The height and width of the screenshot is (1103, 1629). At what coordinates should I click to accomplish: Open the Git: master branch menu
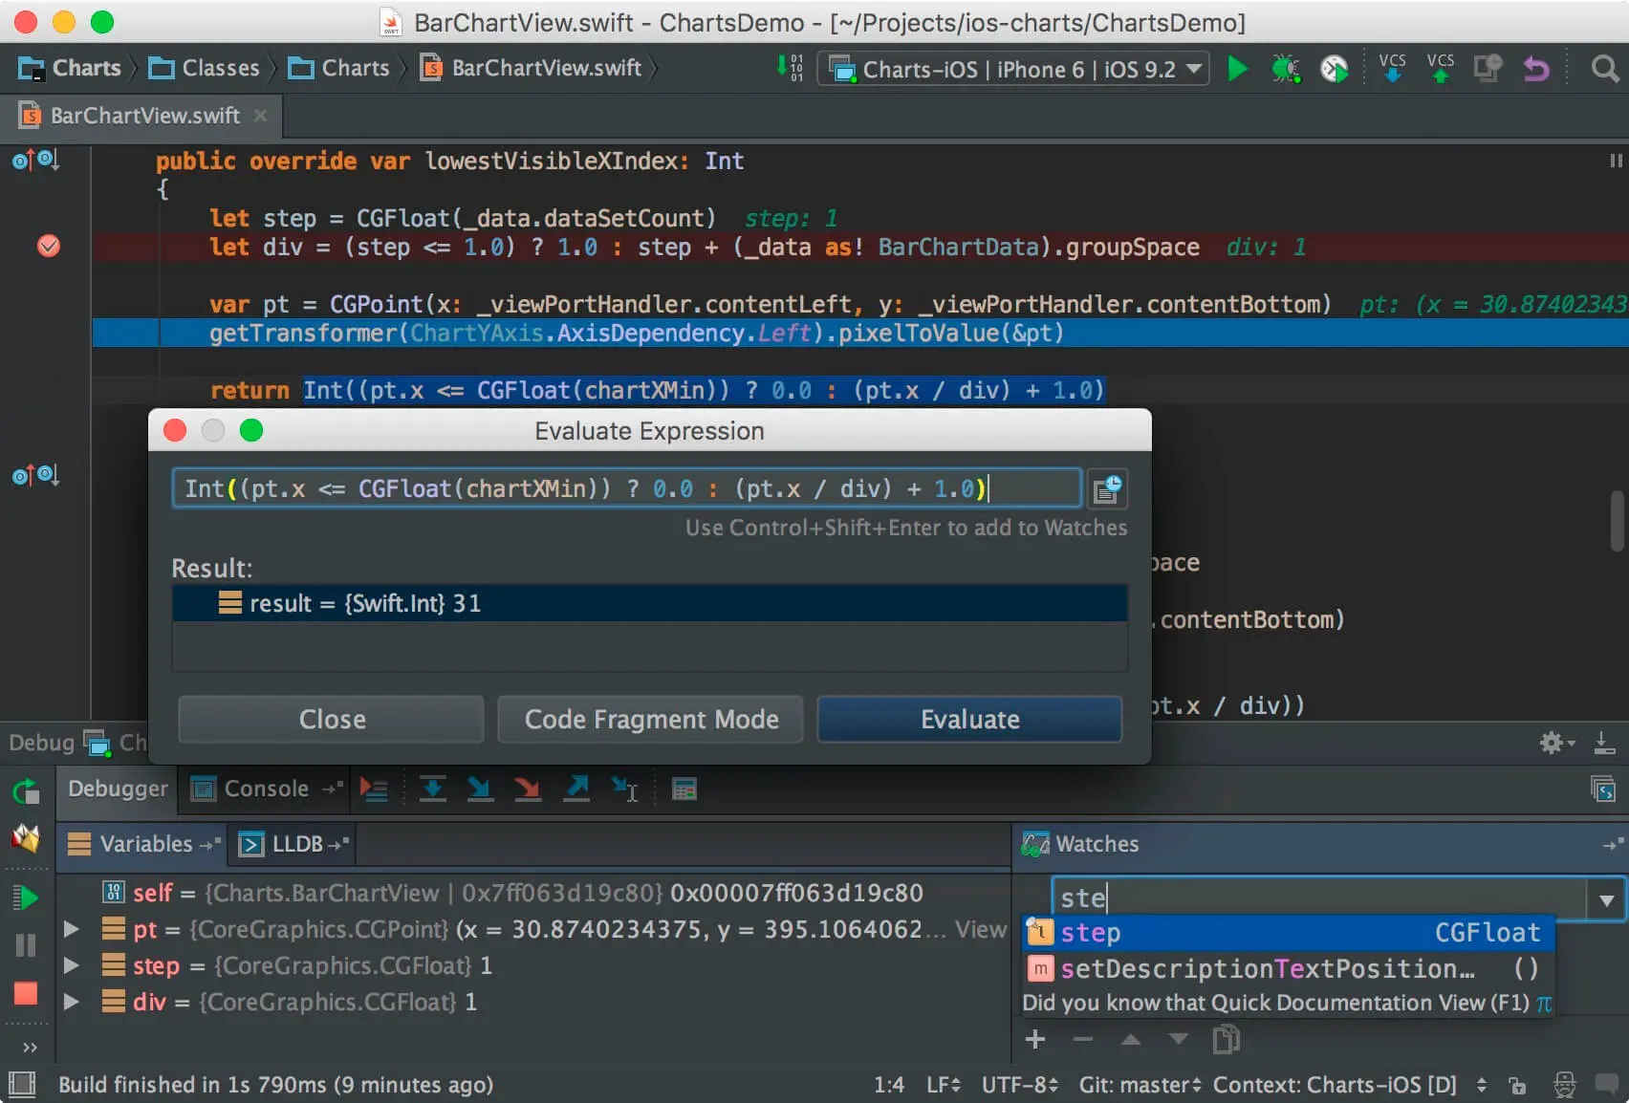click(1140, 1085)
